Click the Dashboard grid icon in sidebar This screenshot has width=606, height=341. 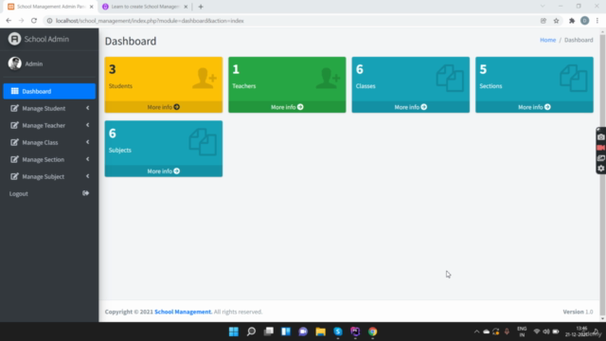[x=15, y=91]
